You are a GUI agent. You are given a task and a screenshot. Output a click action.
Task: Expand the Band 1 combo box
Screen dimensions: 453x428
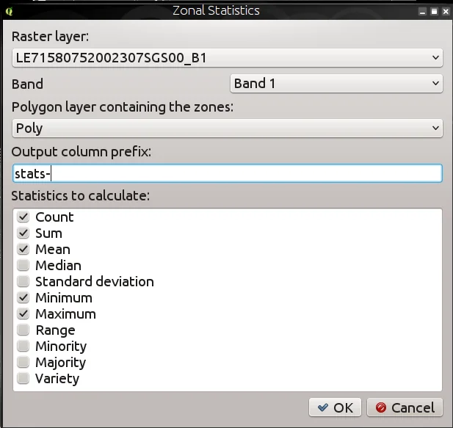(x=336, y=84)
